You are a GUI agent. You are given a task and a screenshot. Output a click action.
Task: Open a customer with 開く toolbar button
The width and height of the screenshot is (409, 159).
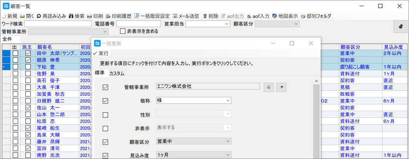coord(27,16)
